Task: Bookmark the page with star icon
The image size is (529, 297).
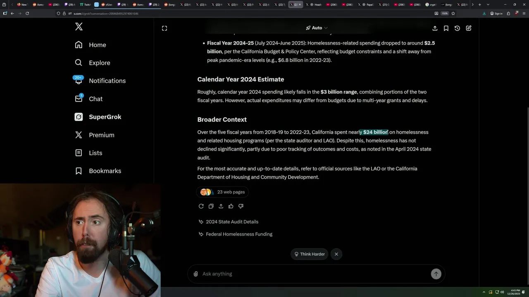Action: (x=453, y=13)
